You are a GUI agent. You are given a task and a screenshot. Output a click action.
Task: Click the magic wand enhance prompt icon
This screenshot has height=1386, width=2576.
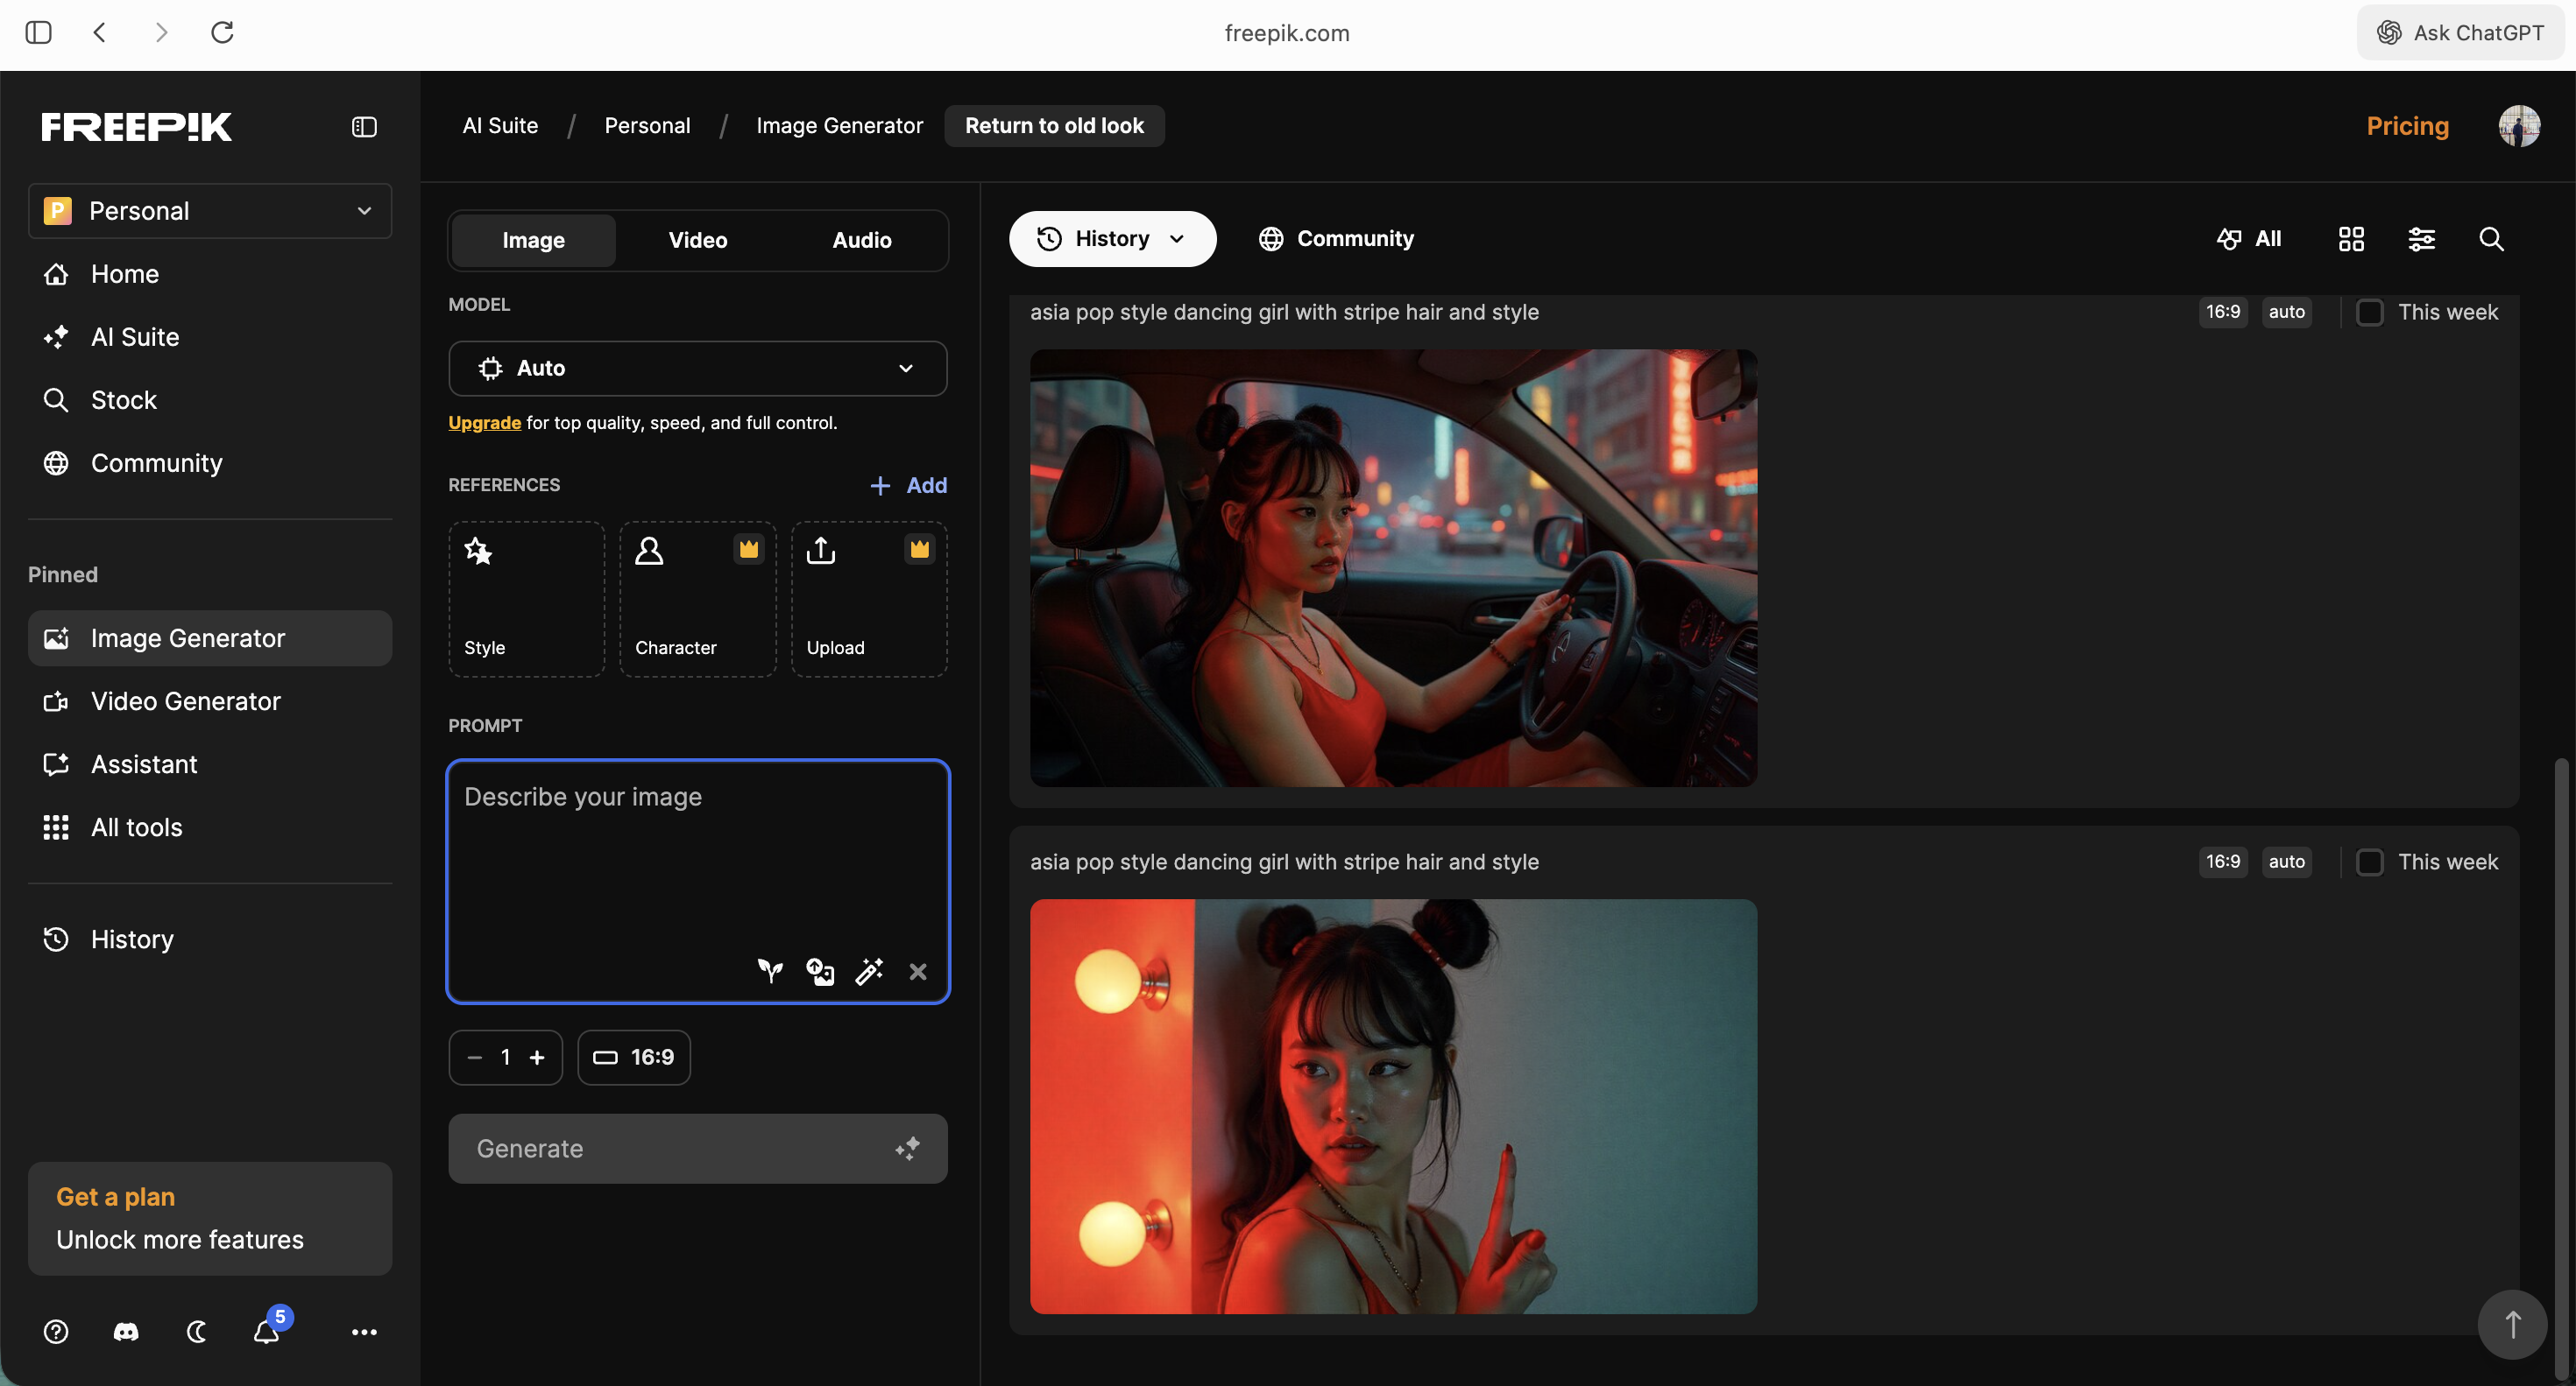(x=868, y=971)
